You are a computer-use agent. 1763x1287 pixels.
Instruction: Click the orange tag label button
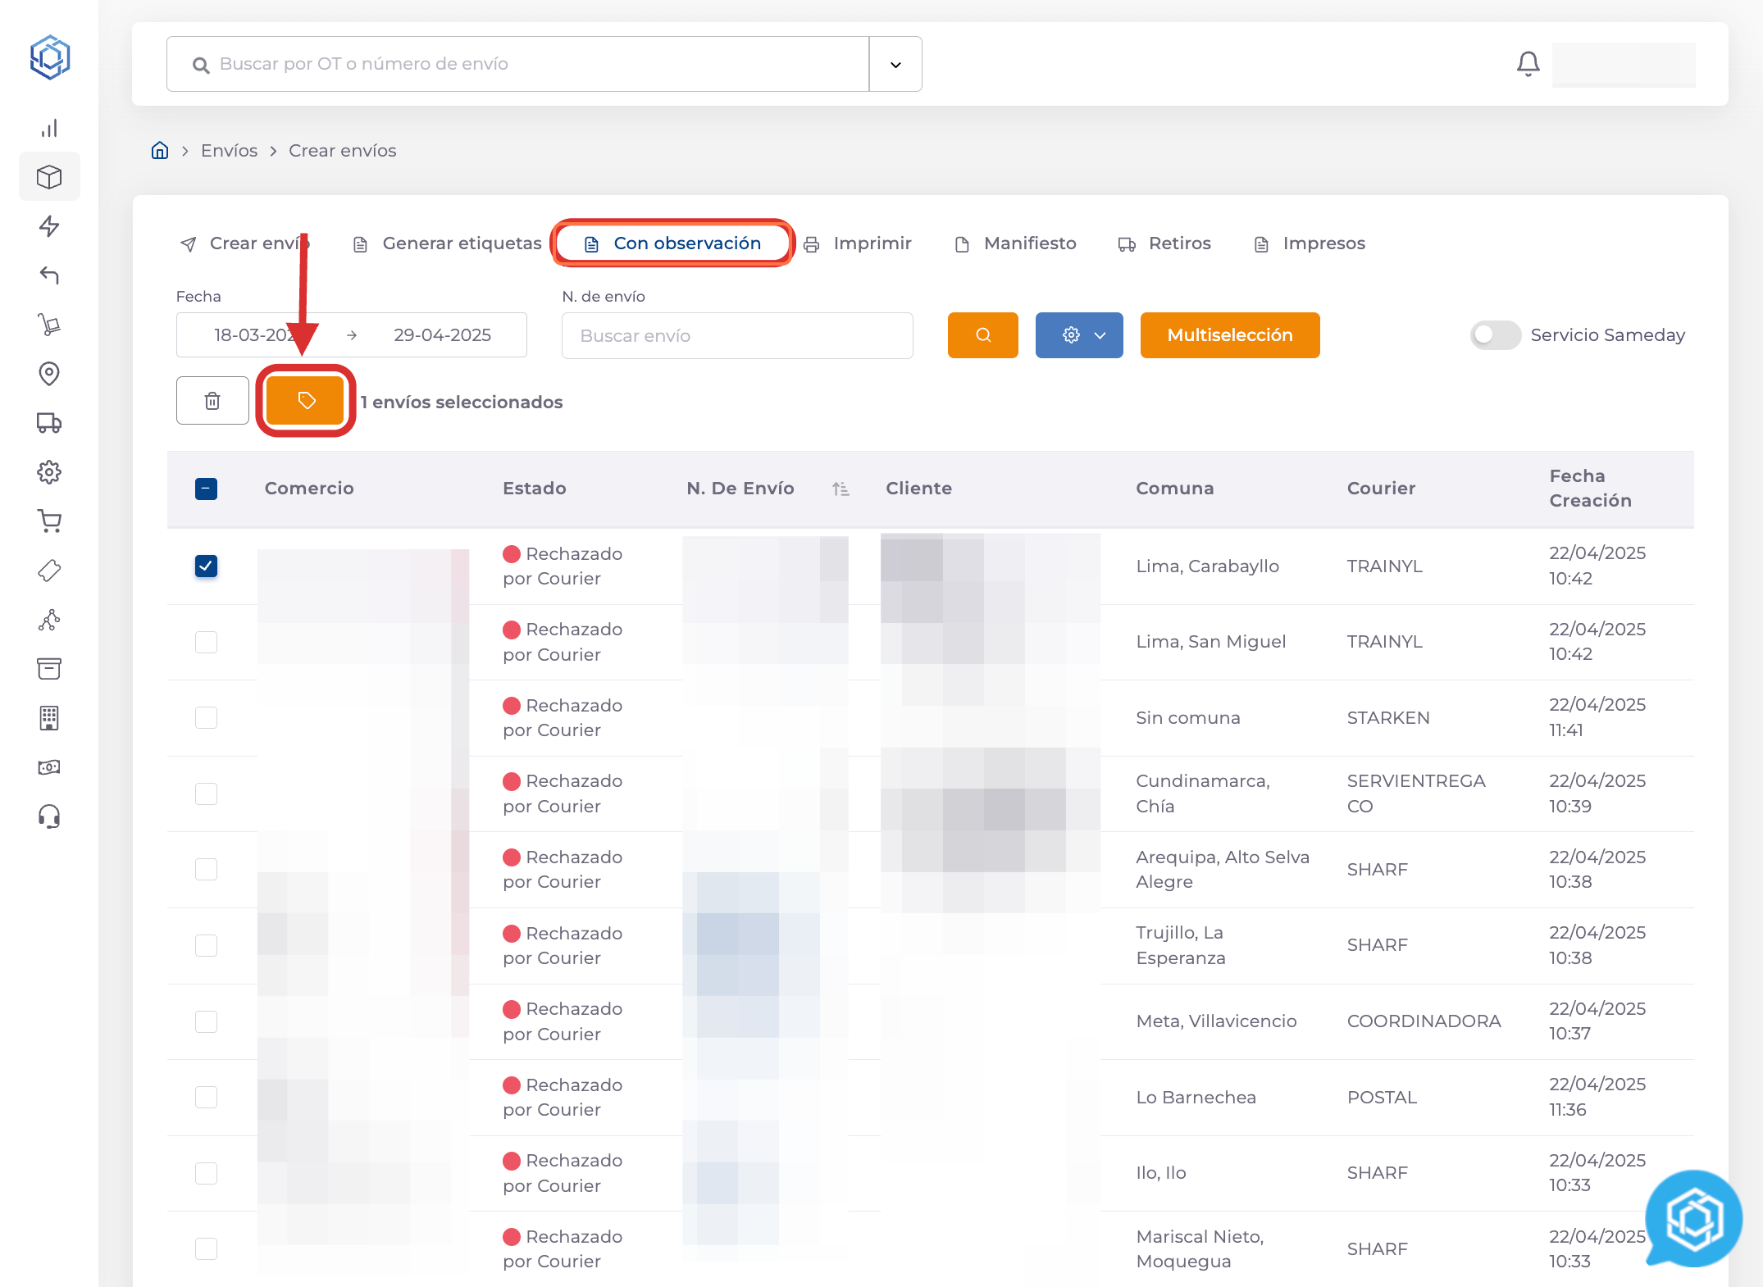(306, 401)
